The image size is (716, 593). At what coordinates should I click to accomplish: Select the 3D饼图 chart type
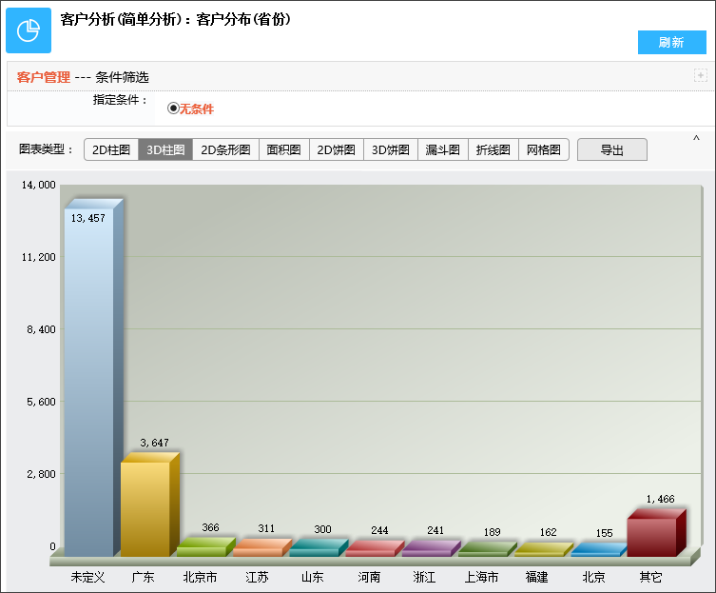click(390, 149)
